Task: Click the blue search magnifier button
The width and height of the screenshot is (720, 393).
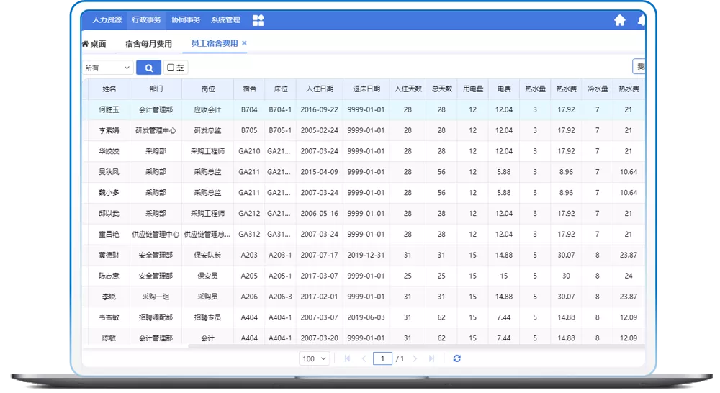Action: pos(149,68)
